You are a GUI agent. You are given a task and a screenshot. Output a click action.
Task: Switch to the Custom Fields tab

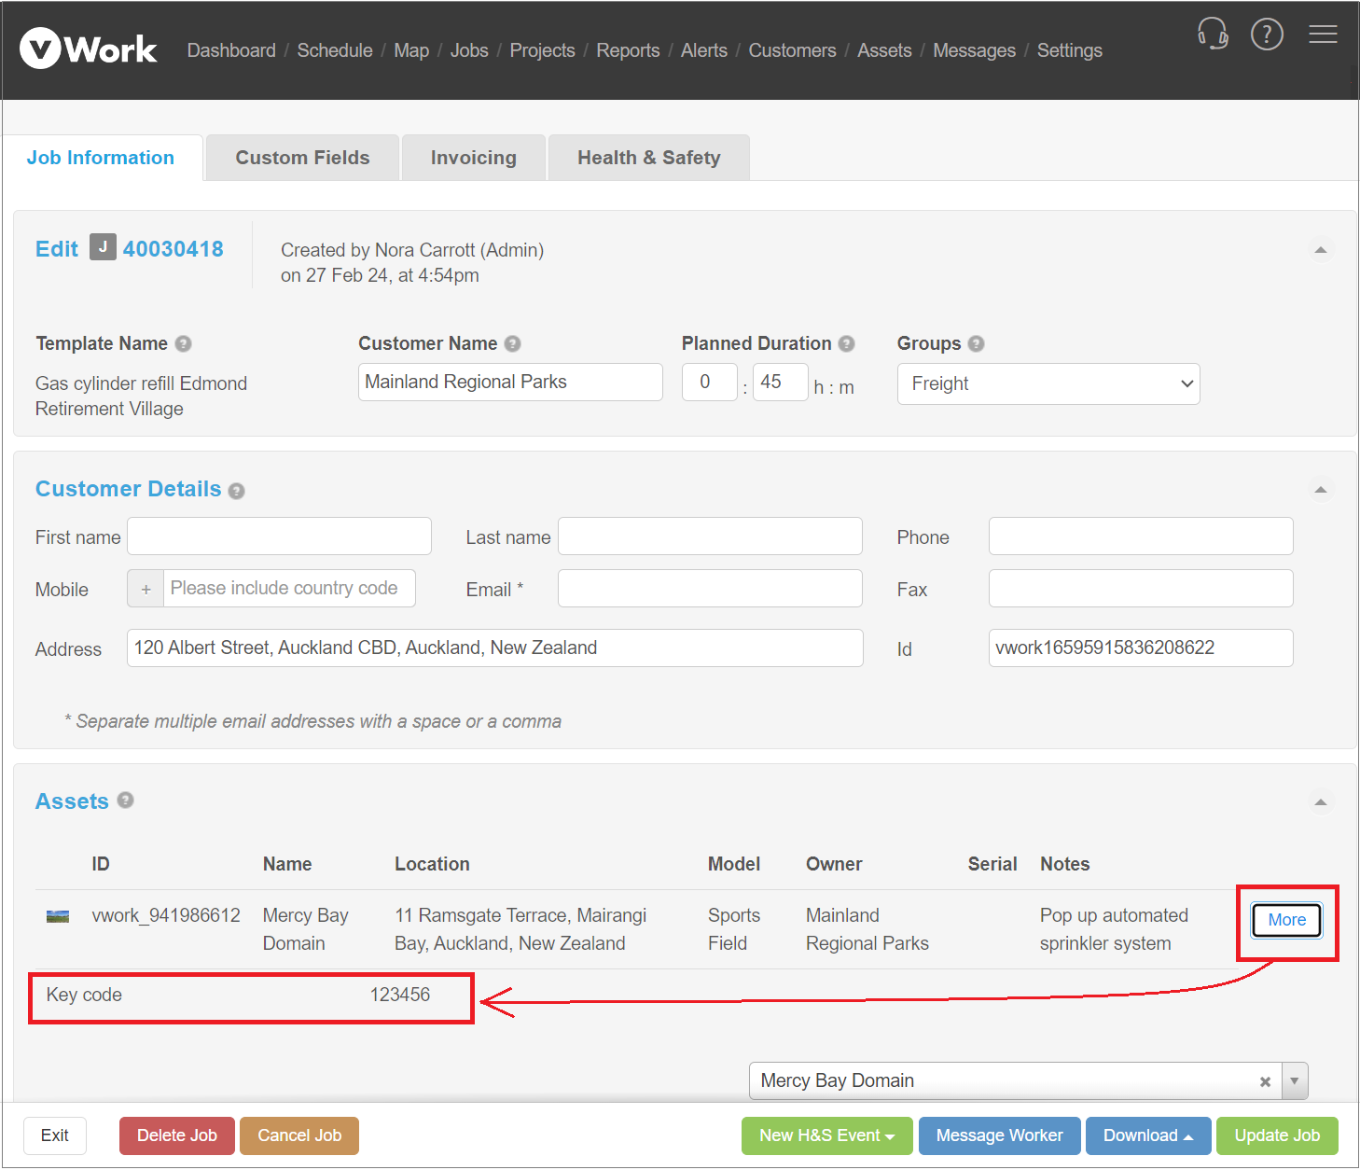[x=301, y=157]
